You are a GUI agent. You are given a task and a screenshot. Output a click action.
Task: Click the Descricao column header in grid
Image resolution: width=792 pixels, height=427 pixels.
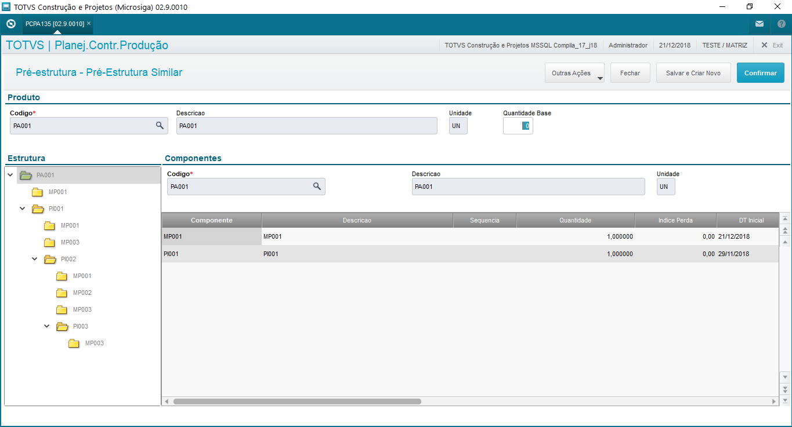coord(357,220)
